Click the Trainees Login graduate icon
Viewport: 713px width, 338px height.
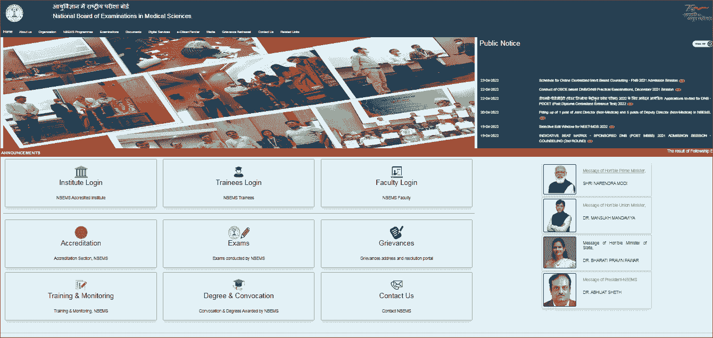[238, 172]
